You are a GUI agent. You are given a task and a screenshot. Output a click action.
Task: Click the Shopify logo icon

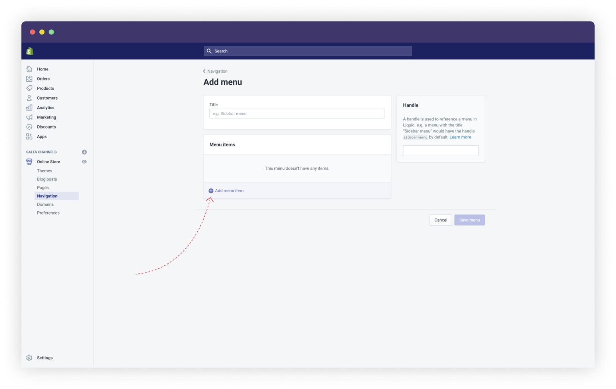(29, 51)
